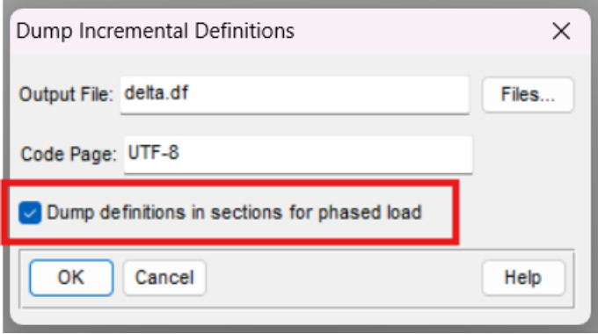Screen dimensions: 598x334
Task: Open the Files... browse button
Action: point(528,95)
